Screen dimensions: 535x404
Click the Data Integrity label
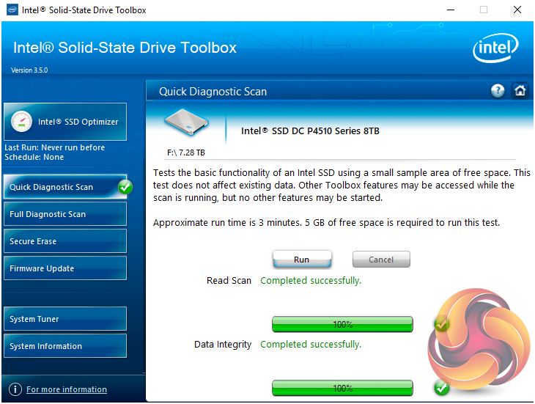(223, 345)
